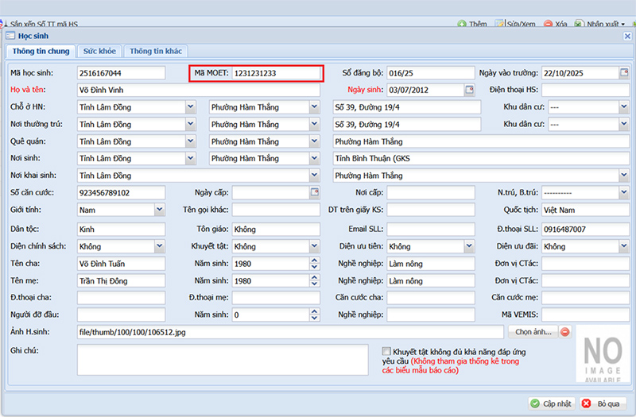Click the Quốc tịch field
The image size is (636, 417).
pyautogui.click(x=586, y=210)
